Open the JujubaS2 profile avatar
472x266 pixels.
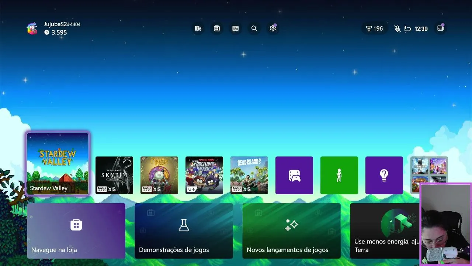pos(32,28)
